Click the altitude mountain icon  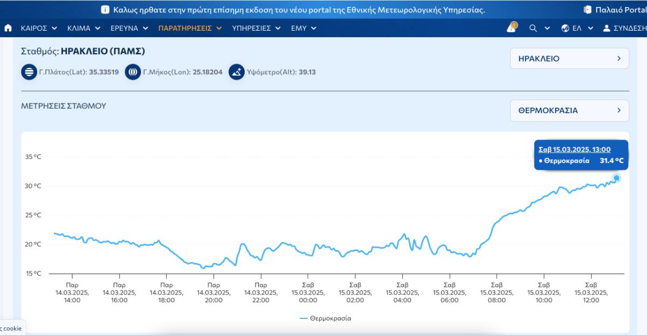pos(236,72)
